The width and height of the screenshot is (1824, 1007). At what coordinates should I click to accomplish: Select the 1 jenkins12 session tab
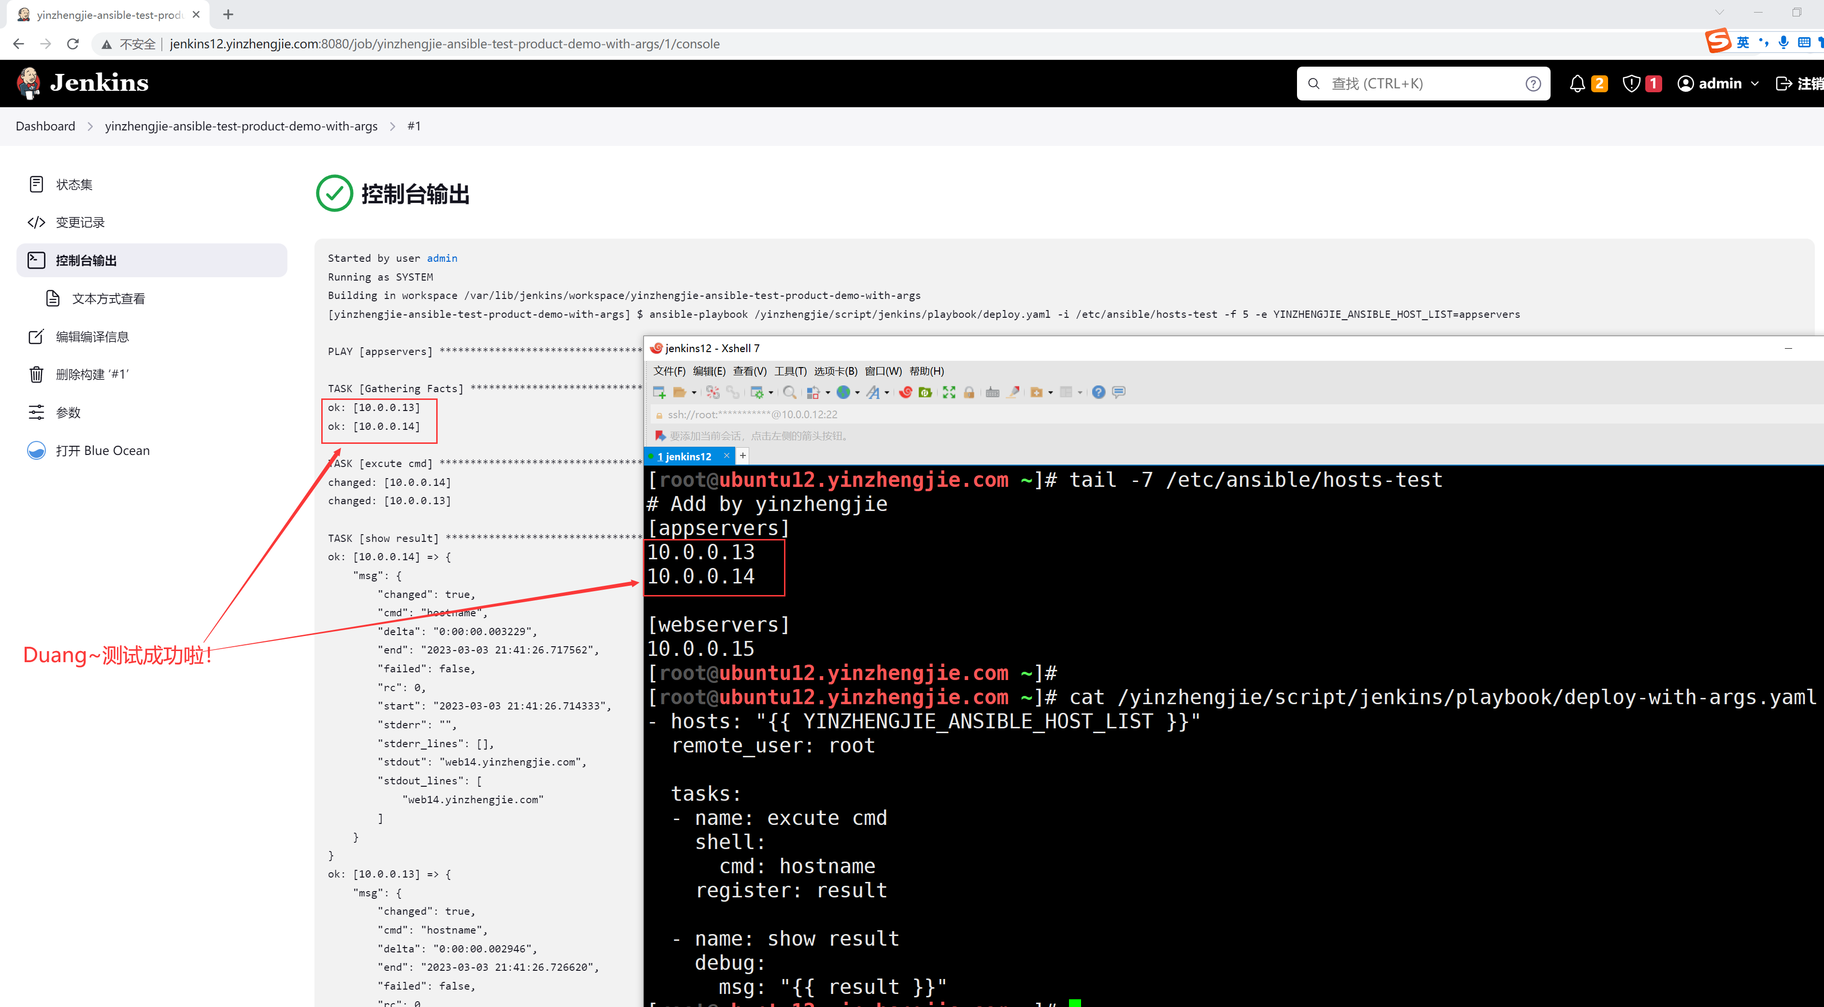[x=684, y=457]
